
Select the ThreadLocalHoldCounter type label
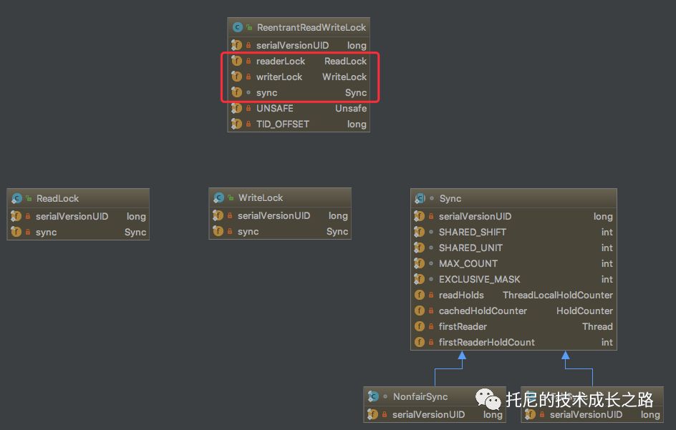[x=557, y=295]
